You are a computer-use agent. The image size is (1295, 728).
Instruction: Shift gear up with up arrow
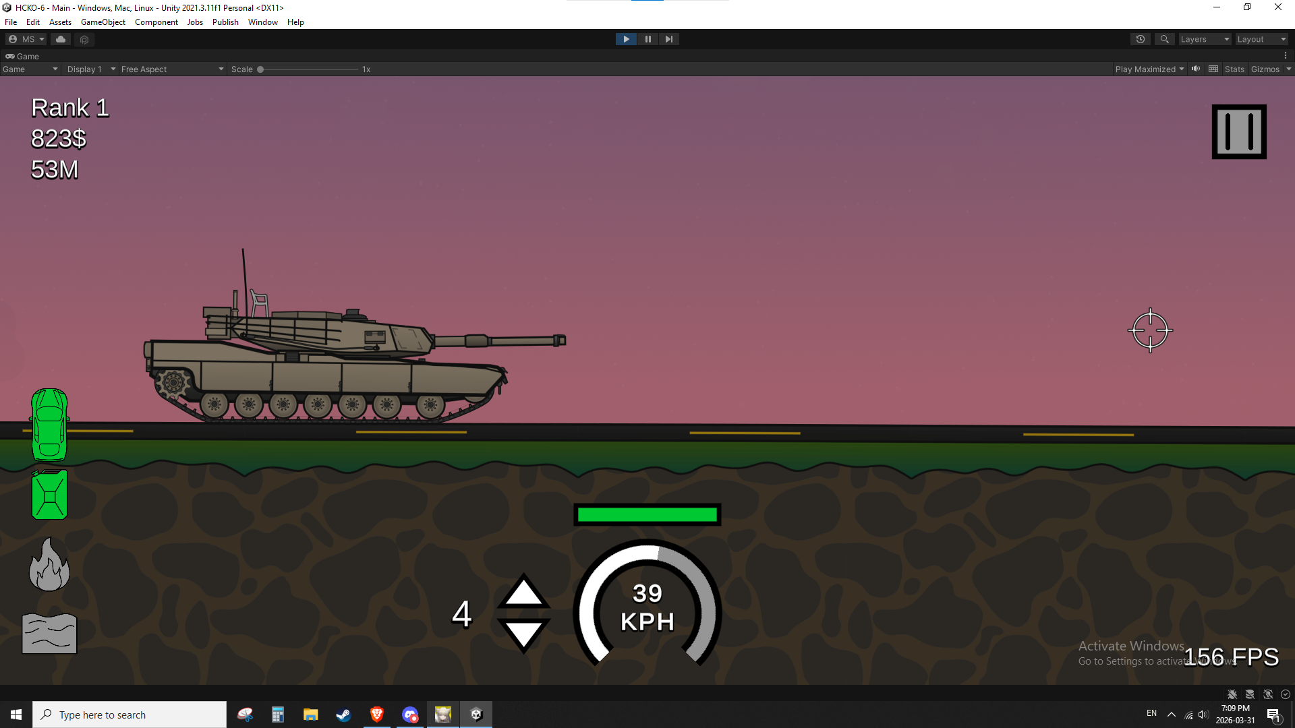click(524, 591)
